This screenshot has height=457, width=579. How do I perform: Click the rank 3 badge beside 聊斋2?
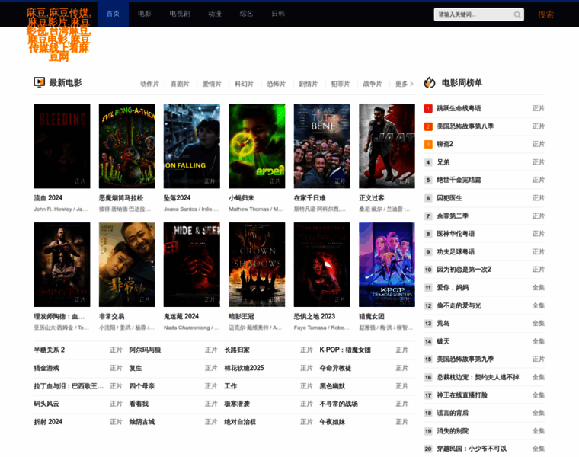[428, 144]
